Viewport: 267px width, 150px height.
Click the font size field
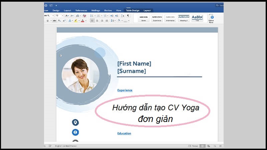pyautogui.click(x=58, y=16)
